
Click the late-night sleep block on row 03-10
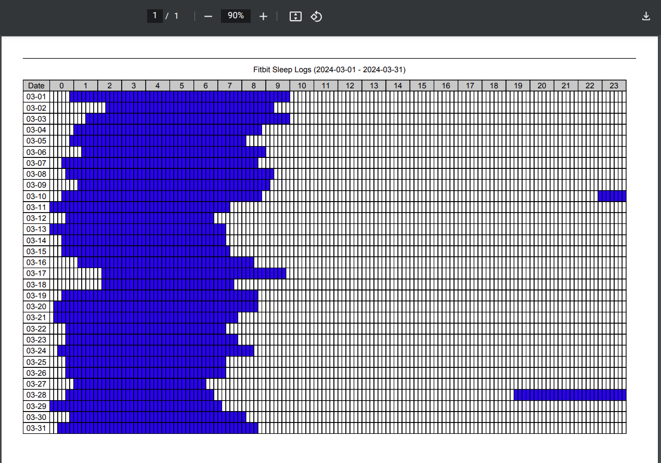pos(613,196)
